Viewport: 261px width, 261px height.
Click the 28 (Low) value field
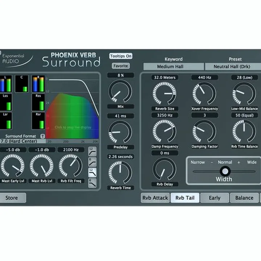point(245,78)
